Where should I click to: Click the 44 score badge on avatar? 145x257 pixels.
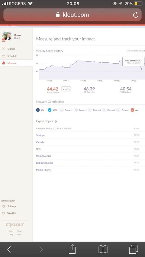(3, 40)
